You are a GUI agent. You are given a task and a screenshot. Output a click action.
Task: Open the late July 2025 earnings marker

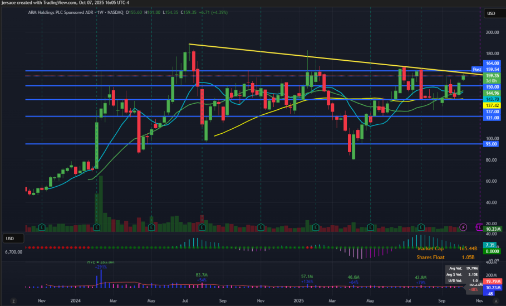tap(421, 227)
